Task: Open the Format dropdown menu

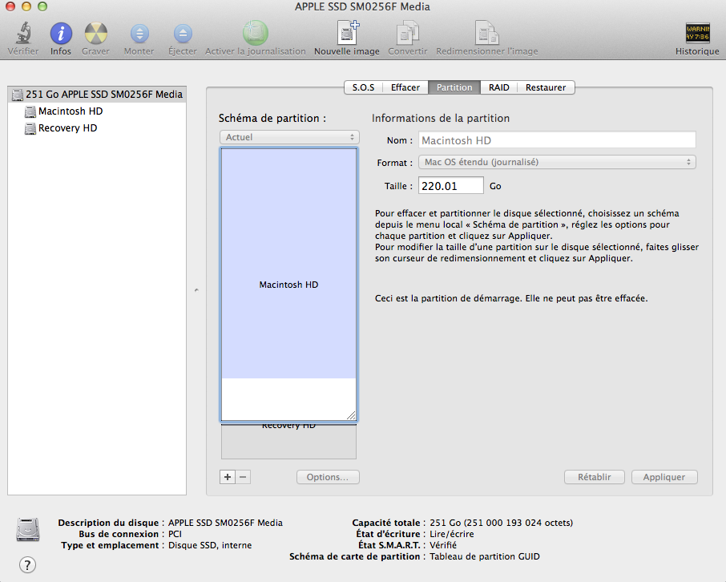Action: coord(557,162)
